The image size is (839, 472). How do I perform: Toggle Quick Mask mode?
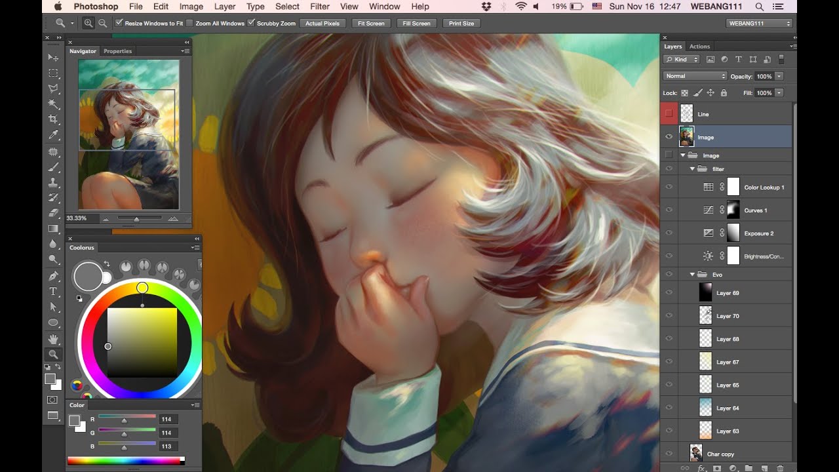[53, 399]
